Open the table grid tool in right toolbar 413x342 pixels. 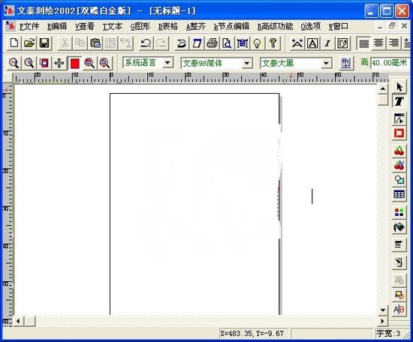(399, 195)
